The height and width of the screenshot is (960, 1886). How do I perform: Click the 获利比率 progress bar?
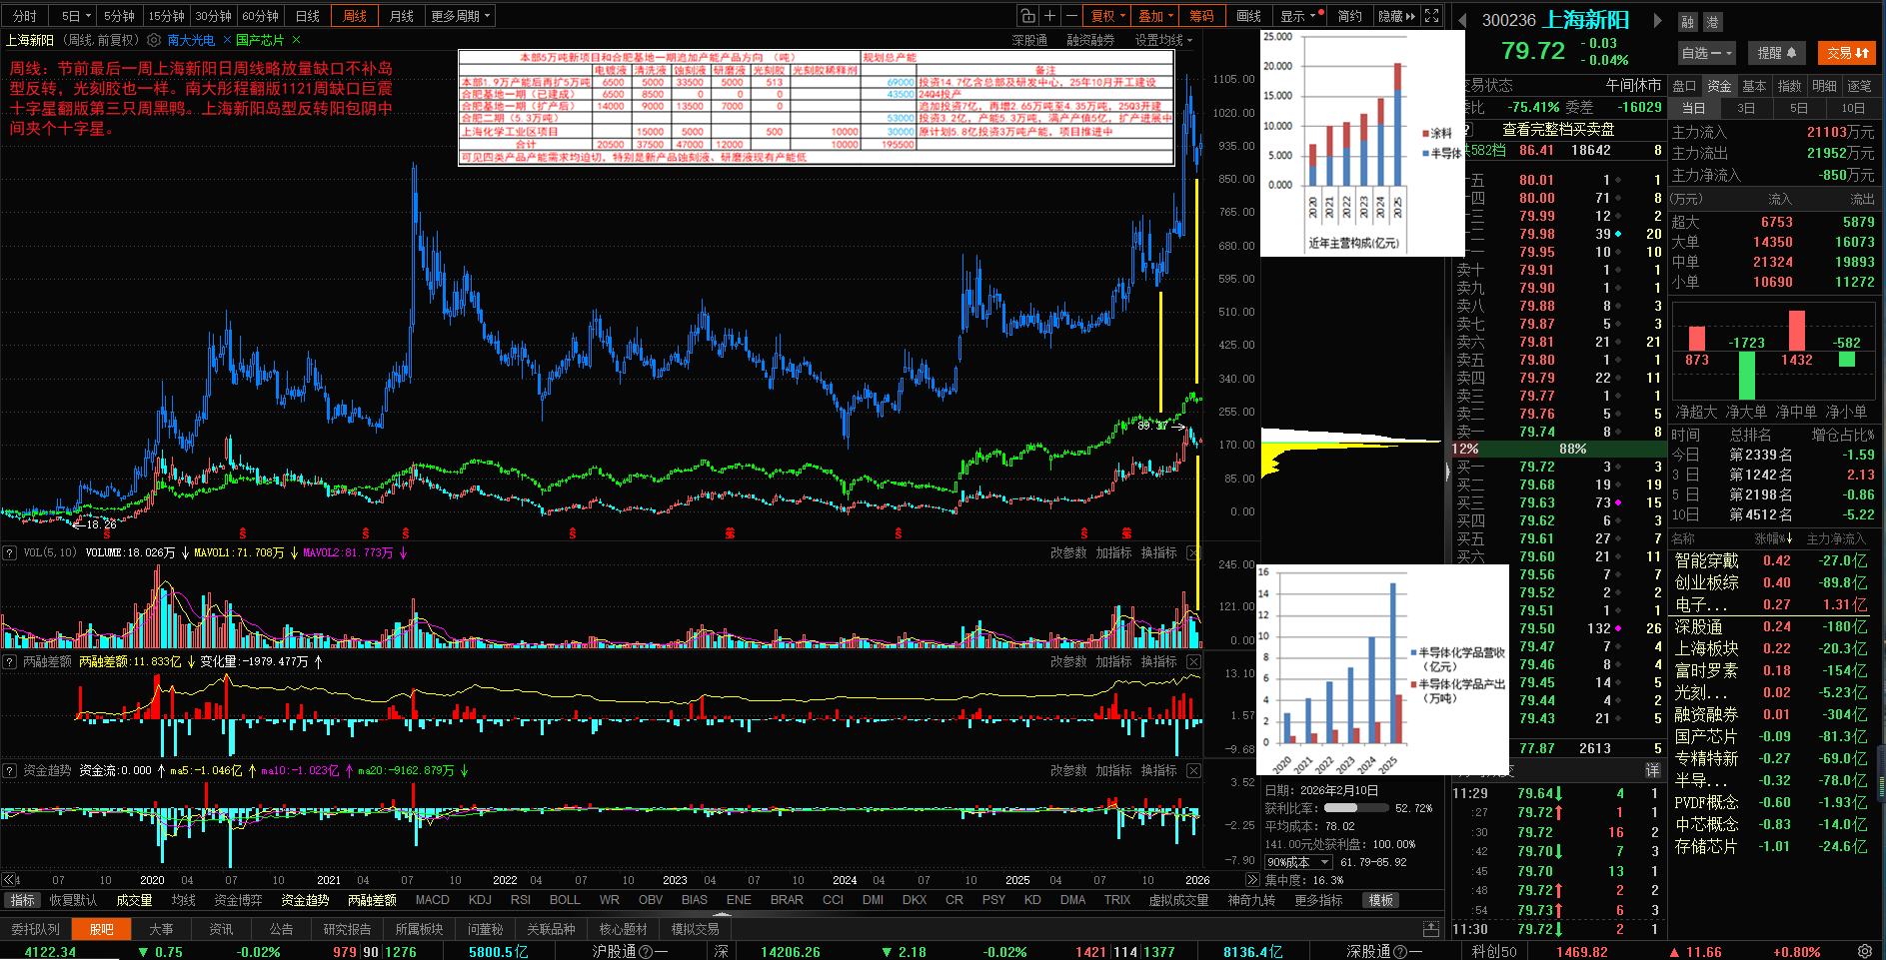point(1355,808)
